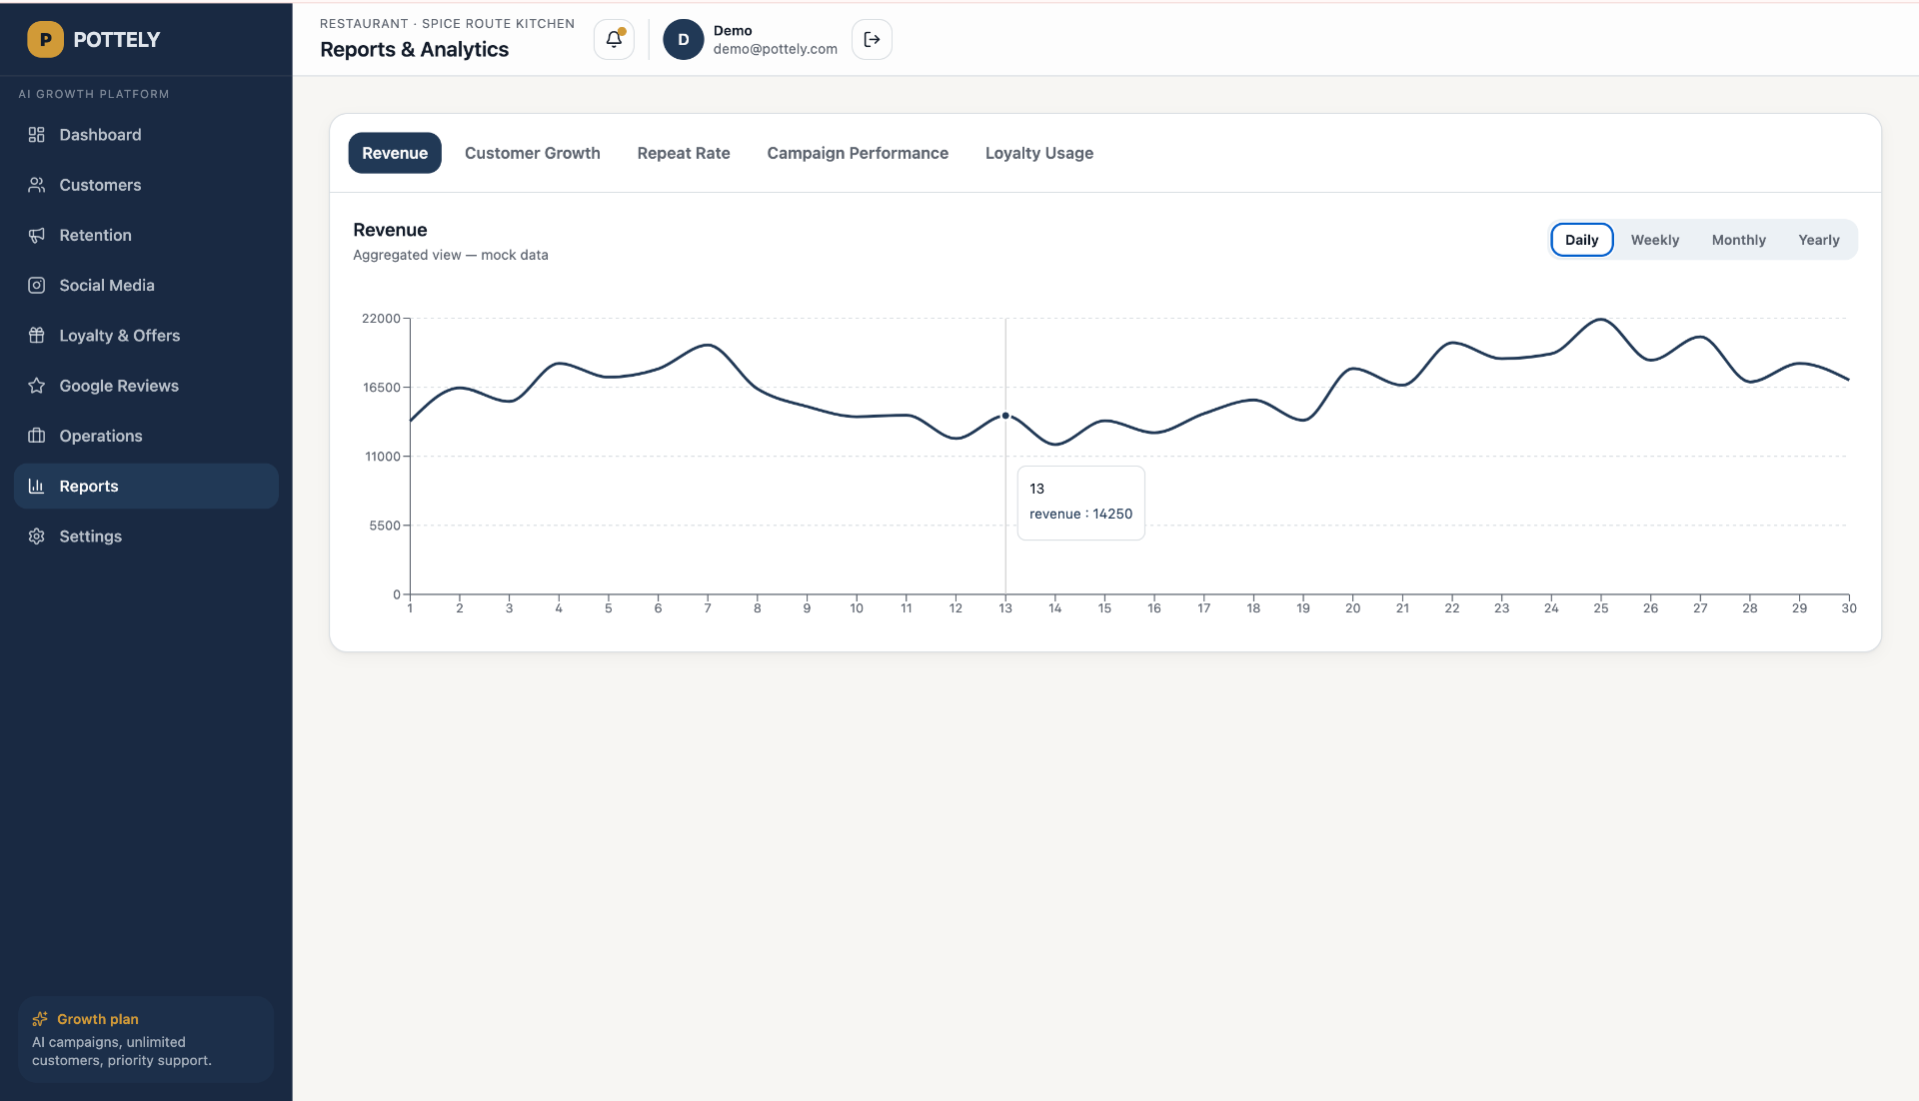Click the Retention megaphone icon

pos(37,235)
